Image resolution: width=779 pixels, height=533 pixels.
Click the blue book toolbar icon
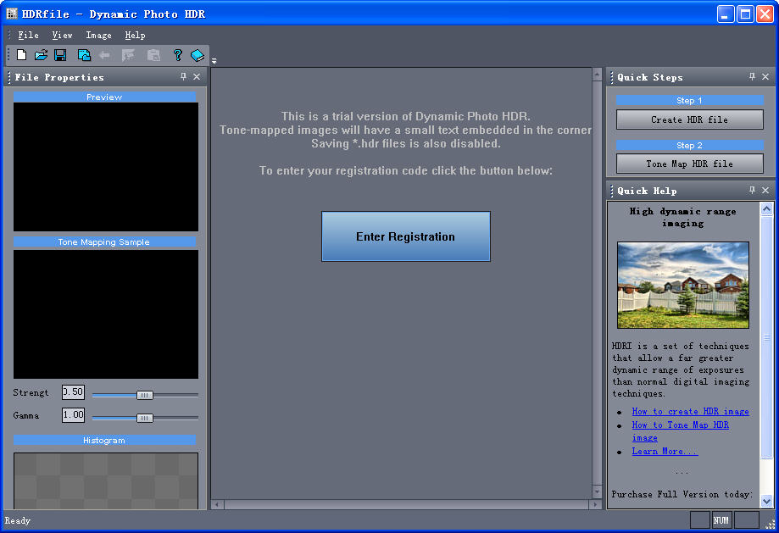(198, 55)
